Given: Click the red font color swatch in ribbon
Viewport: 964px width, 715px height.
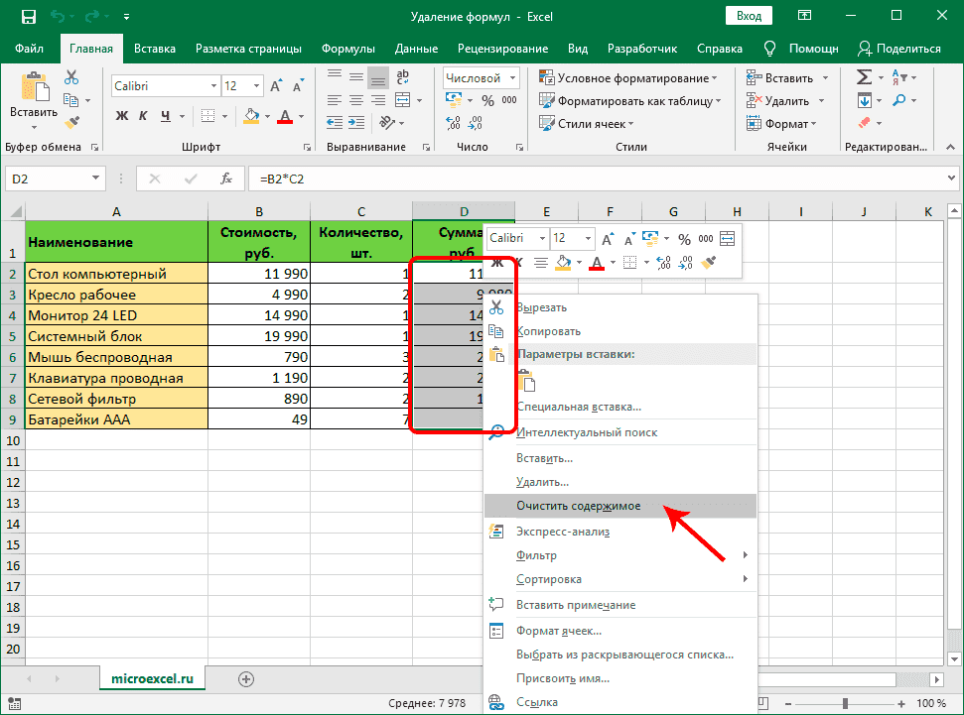Looking at the screenshot, I should tap(285, 116).
